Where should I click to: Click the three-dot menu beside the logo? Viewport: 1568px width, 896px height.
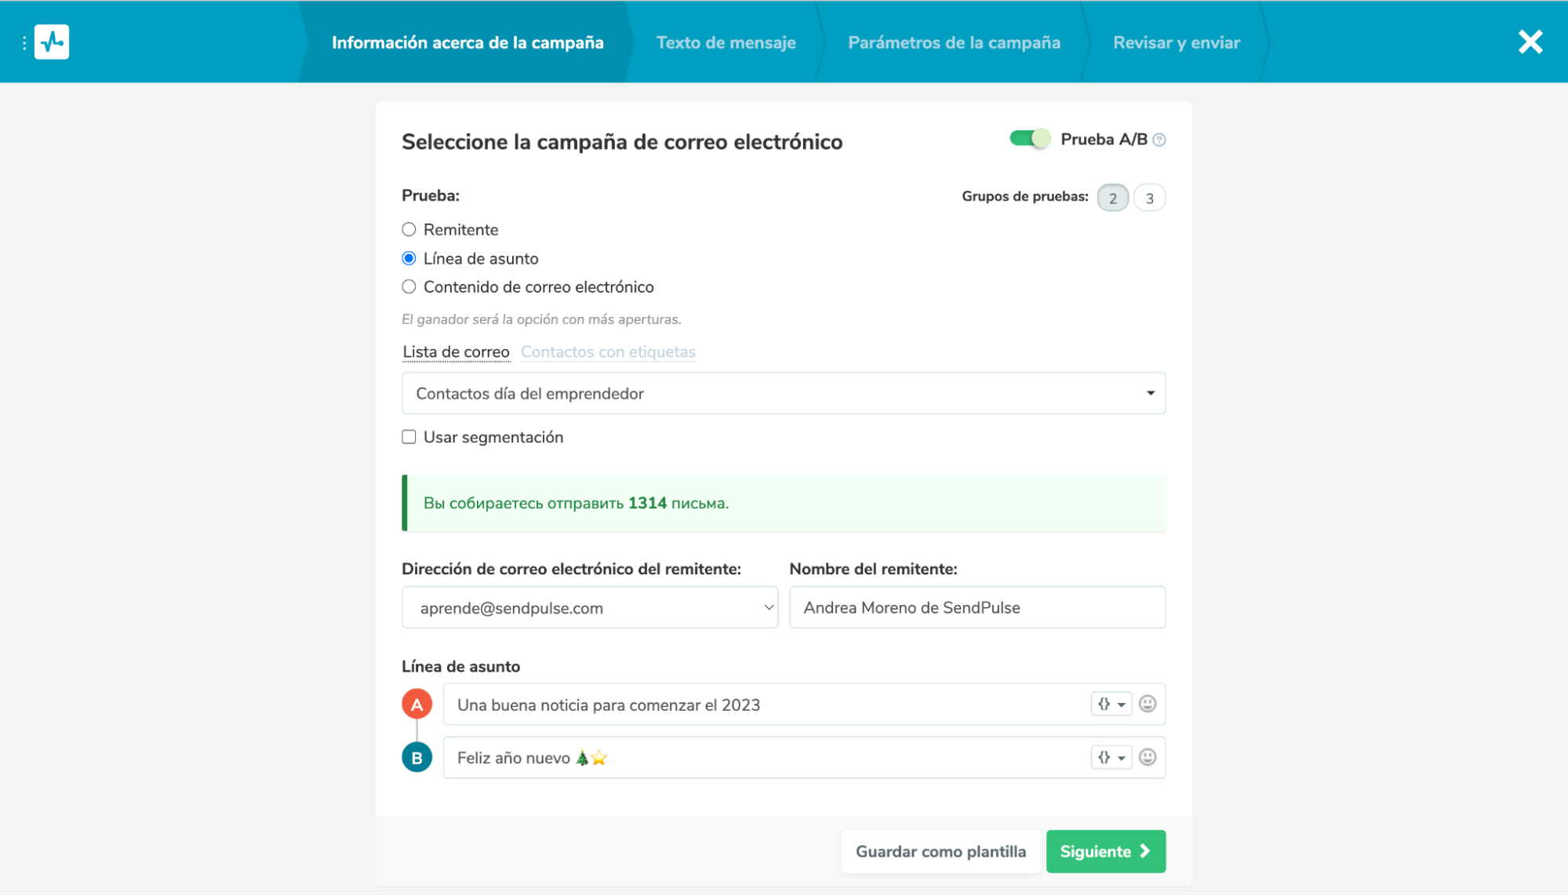24,42
